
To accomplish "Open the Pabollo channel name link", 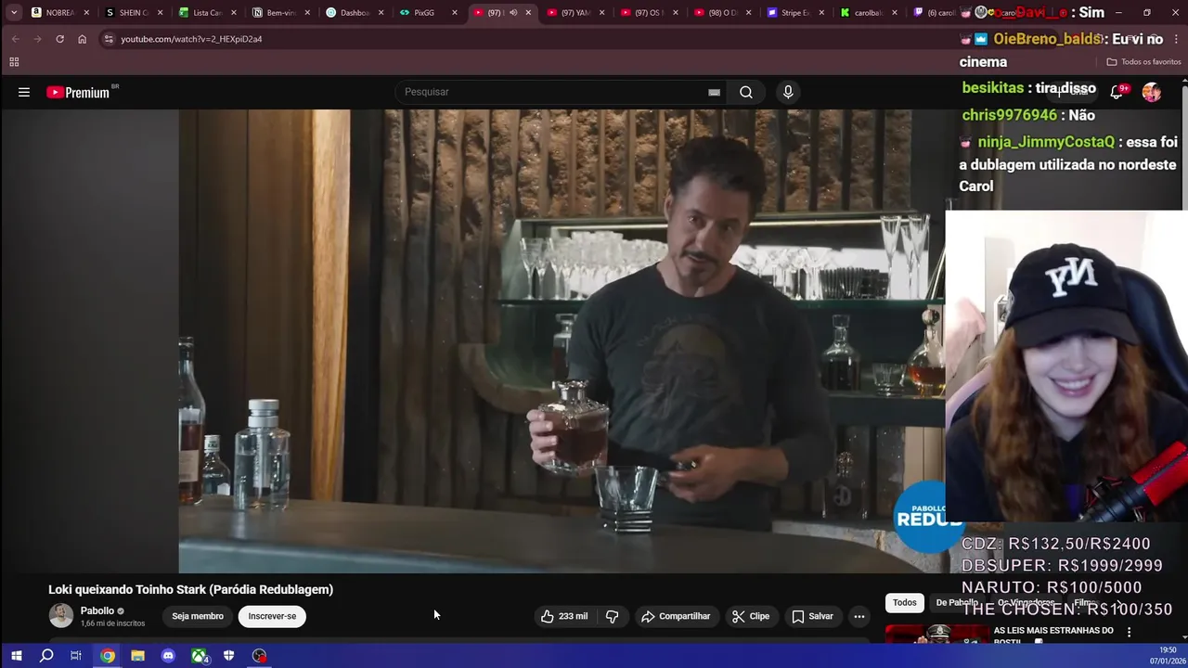I will pos(97,610).
